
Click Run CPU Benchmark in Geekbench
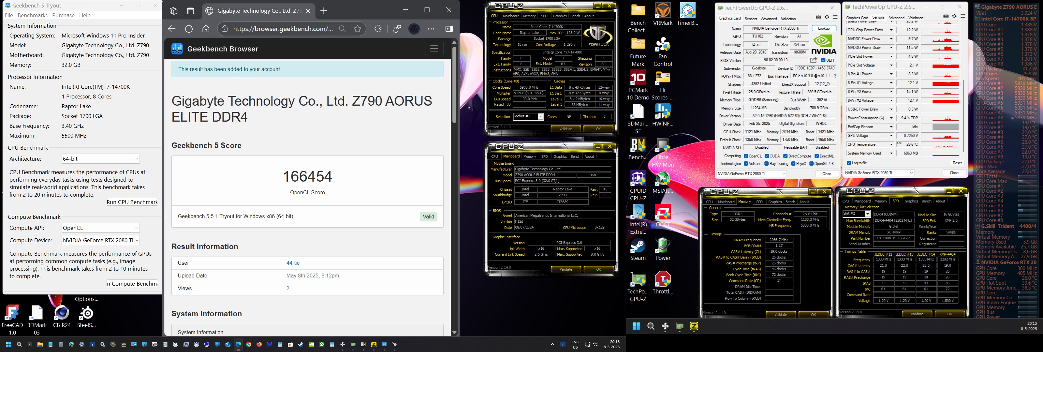tap(132, 202)
